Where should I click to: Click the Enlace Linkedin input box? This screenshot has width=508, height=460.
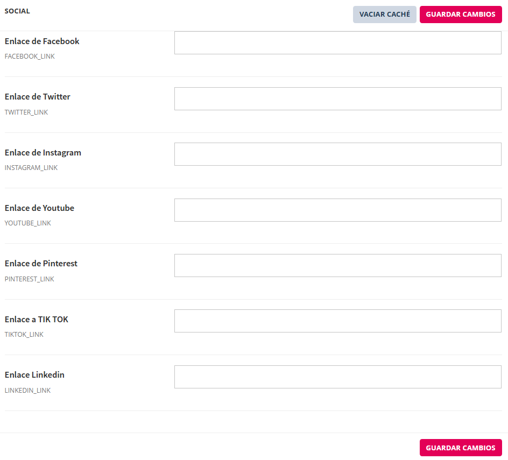(337, 377)
